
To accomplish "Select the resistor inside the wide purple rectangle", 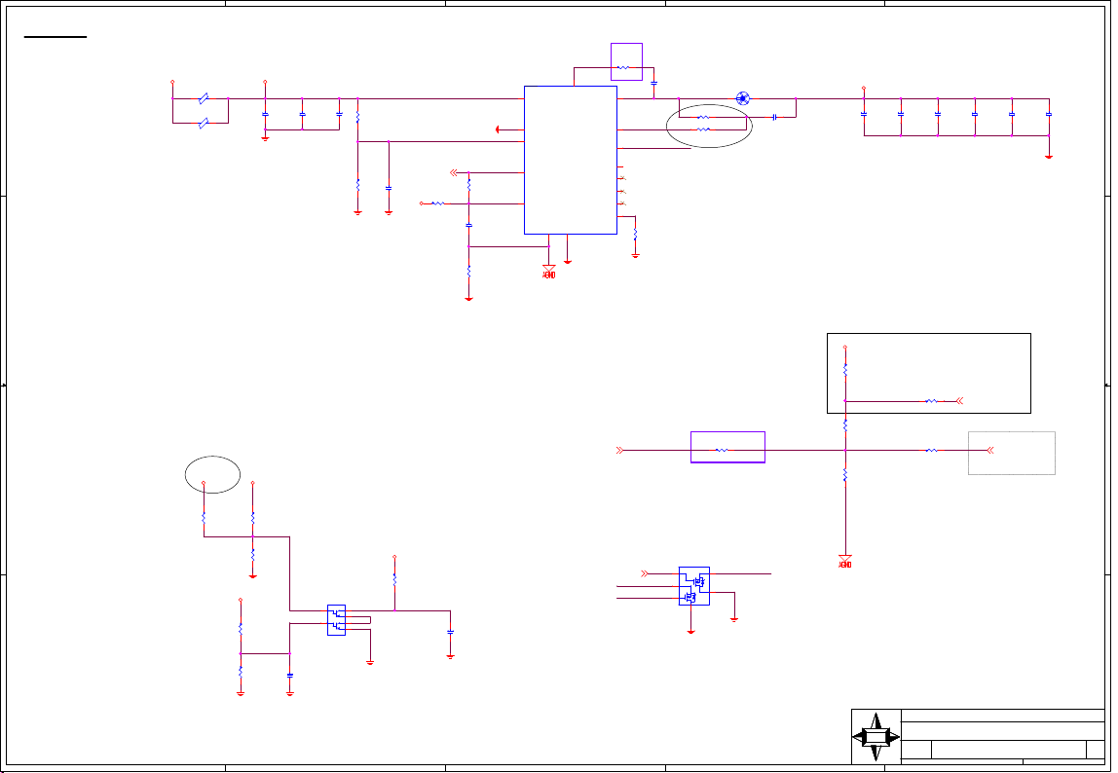I will (x=722, y=450).
